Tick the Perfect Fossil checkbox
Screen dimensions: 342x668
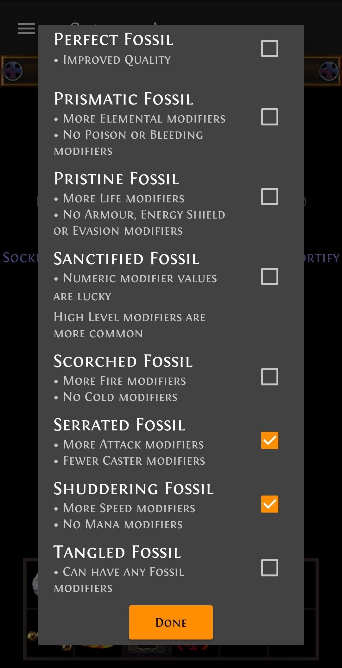(269, 48)
